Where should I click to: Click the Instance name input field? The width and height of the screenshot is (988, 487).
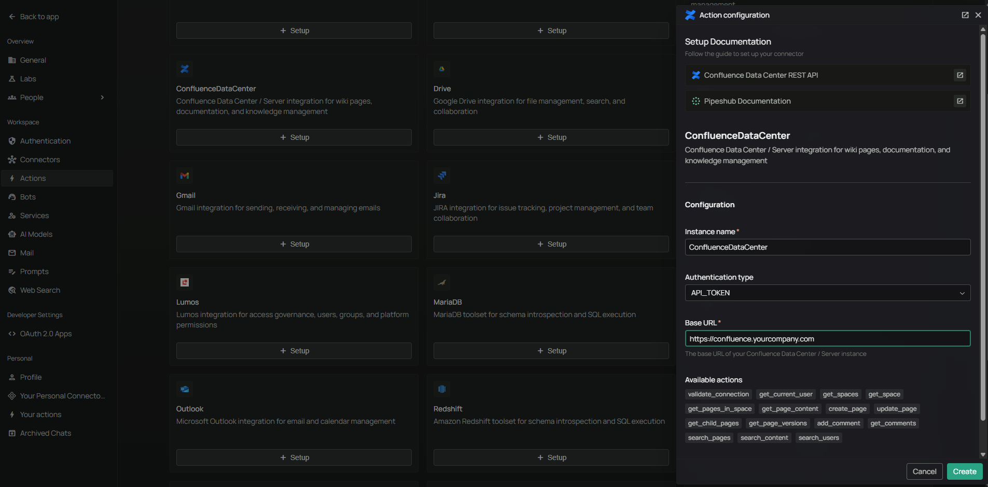828,247
